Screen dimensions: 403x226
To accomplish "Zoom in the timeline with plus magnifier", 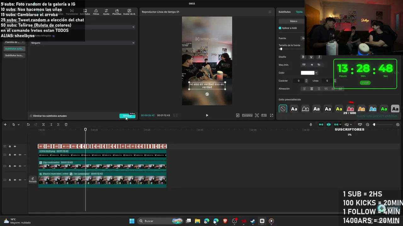I will 398,125.
